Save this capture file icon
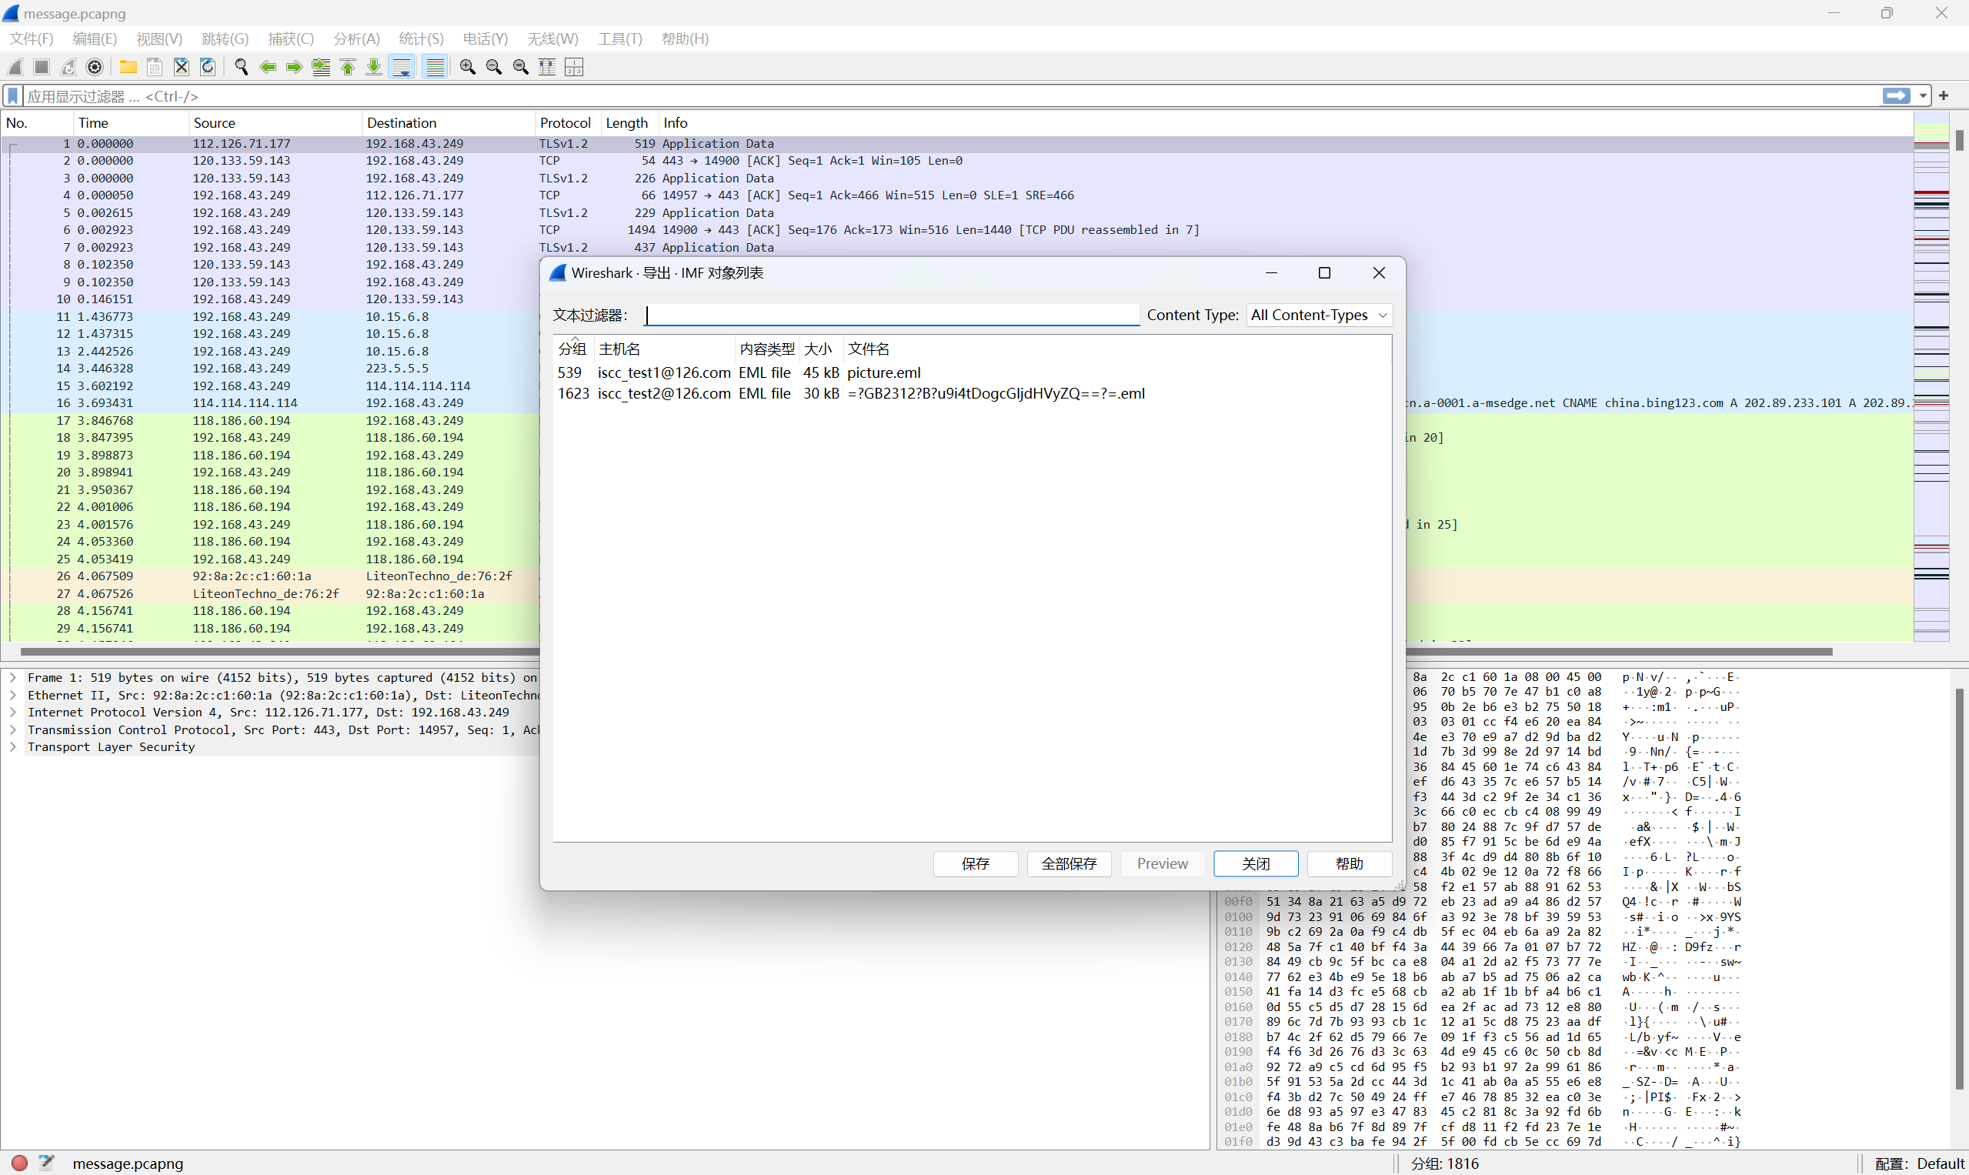This screenshot has width=1969, height=1175. click(155, 67)
